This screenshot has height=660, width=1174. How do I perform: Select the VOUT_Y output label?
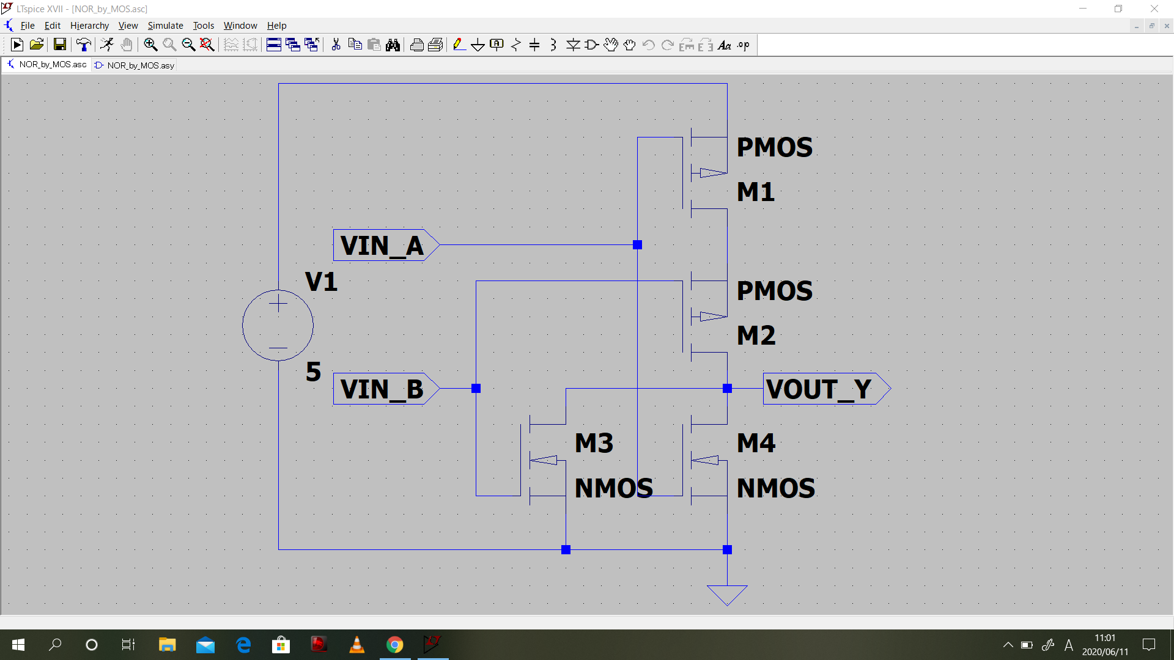[819, 389]
